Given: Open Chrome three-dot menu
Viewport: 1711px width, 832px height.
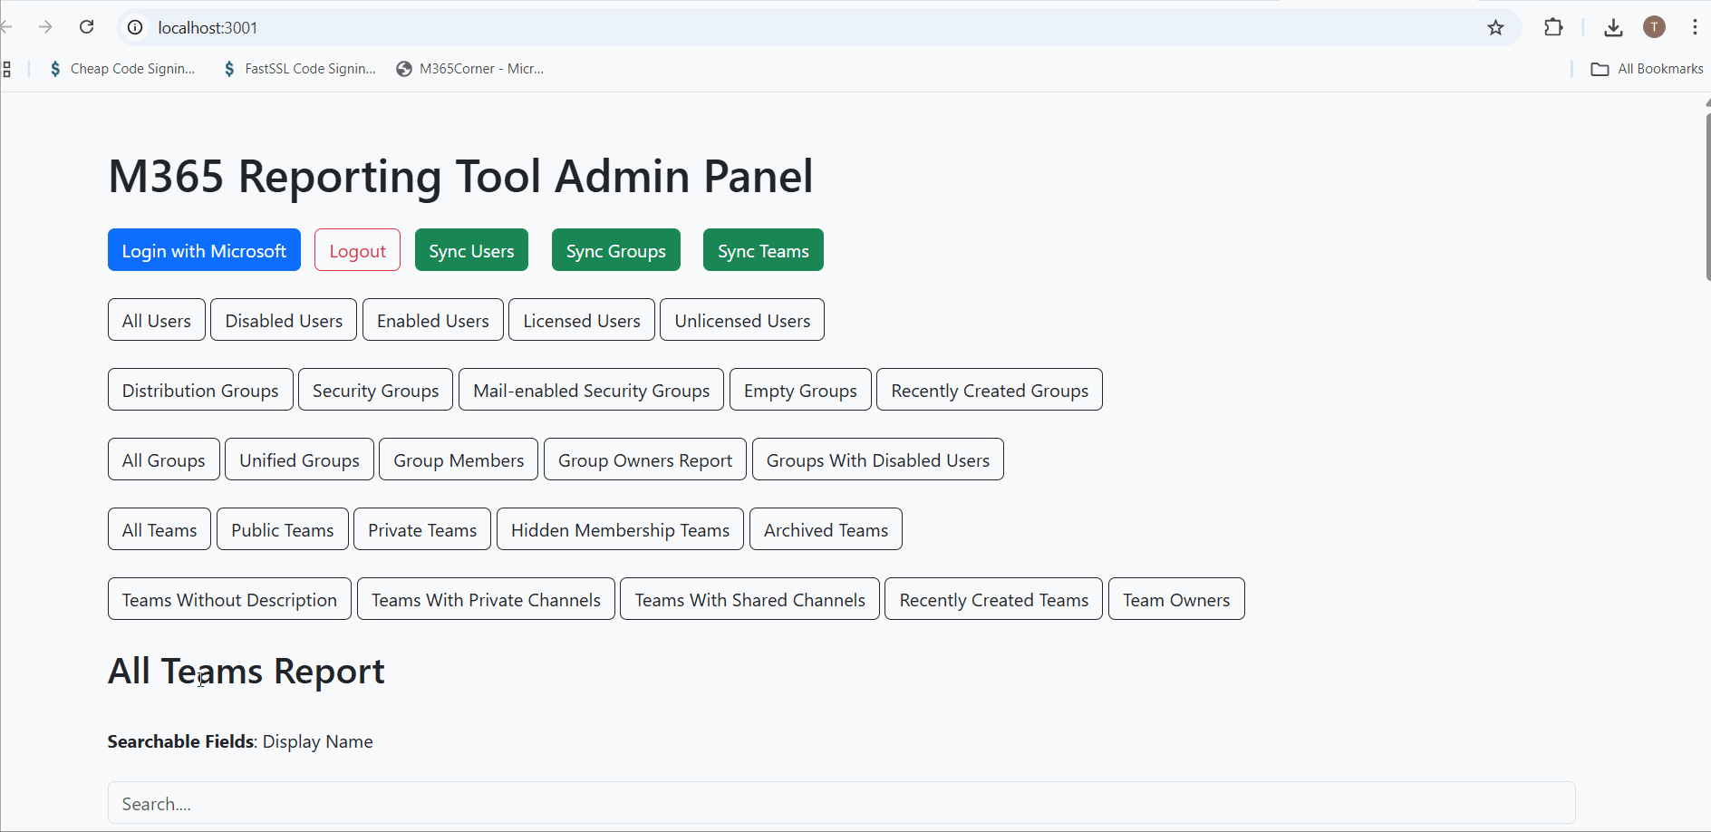Looking at the screenshot, I should click(1695, 27).
